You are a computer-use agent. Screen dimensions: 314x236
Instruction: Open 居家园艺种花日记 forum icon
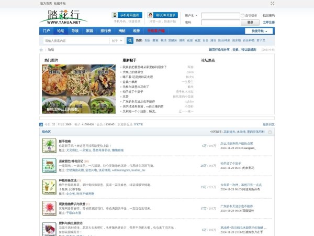pyautogui.click(x=49, y=165)
